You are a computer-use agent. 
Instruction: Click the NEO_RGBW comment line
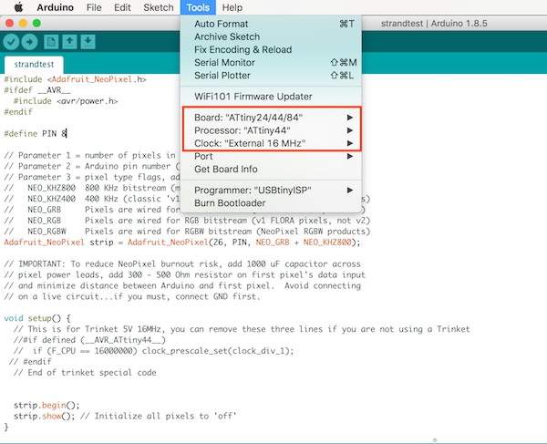click(x=187, y=232)
